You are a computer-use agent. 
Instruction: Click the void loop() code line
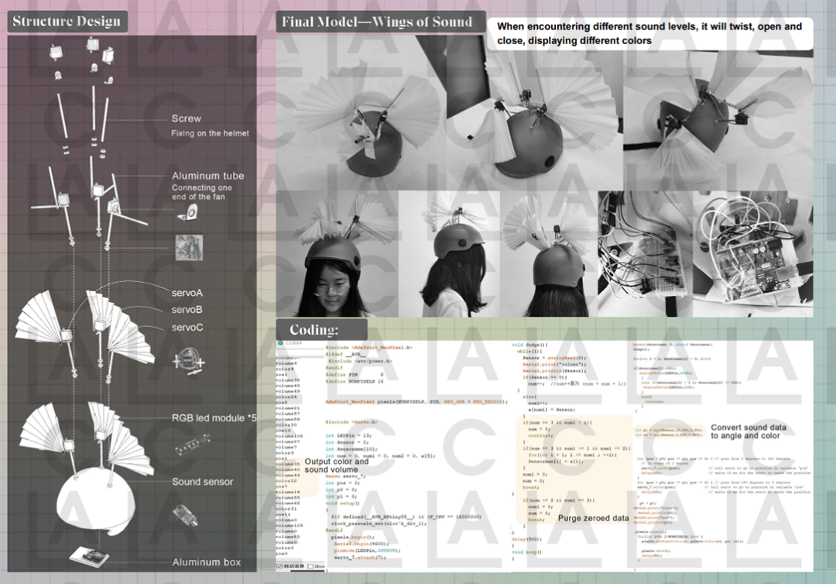pyautogui.click(x=526, y=552)
